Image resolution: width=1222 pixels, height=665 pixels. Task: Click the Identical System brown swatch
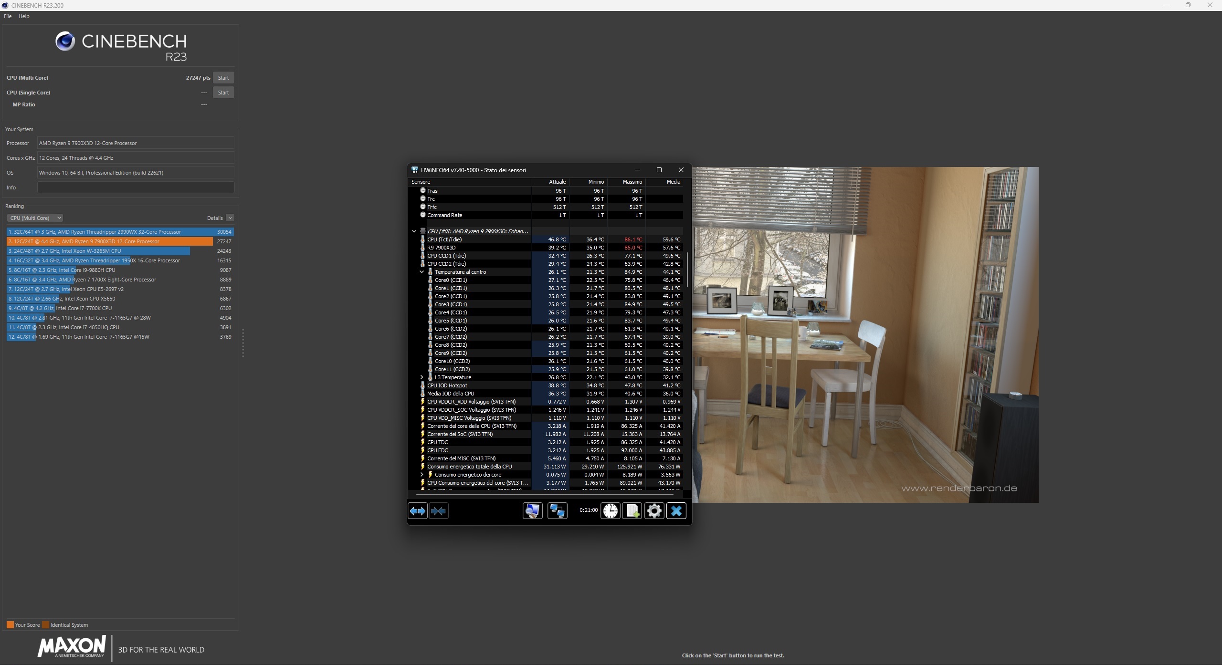click(x=45, y=625)
